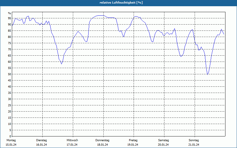This screenshot has height=148, width=237.
Task: Click the date 17.01.24
Action: pyautogui.click(x=72, y=145)
